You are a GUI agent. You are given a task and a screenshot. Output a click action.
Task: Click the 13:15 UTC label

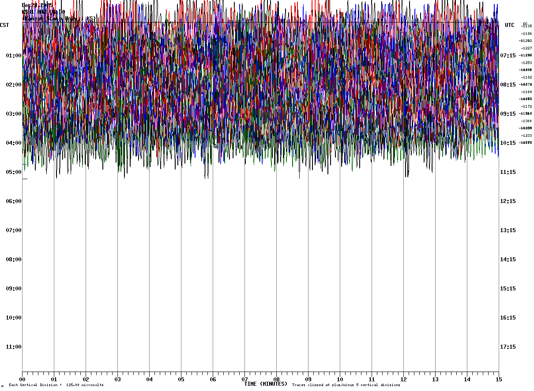click(x=508, y=230)
